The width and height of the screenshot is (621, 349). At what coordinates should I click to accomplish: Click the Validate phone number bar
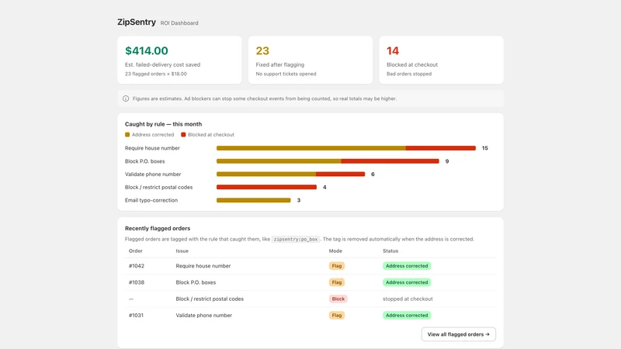(x=290, y=174)
